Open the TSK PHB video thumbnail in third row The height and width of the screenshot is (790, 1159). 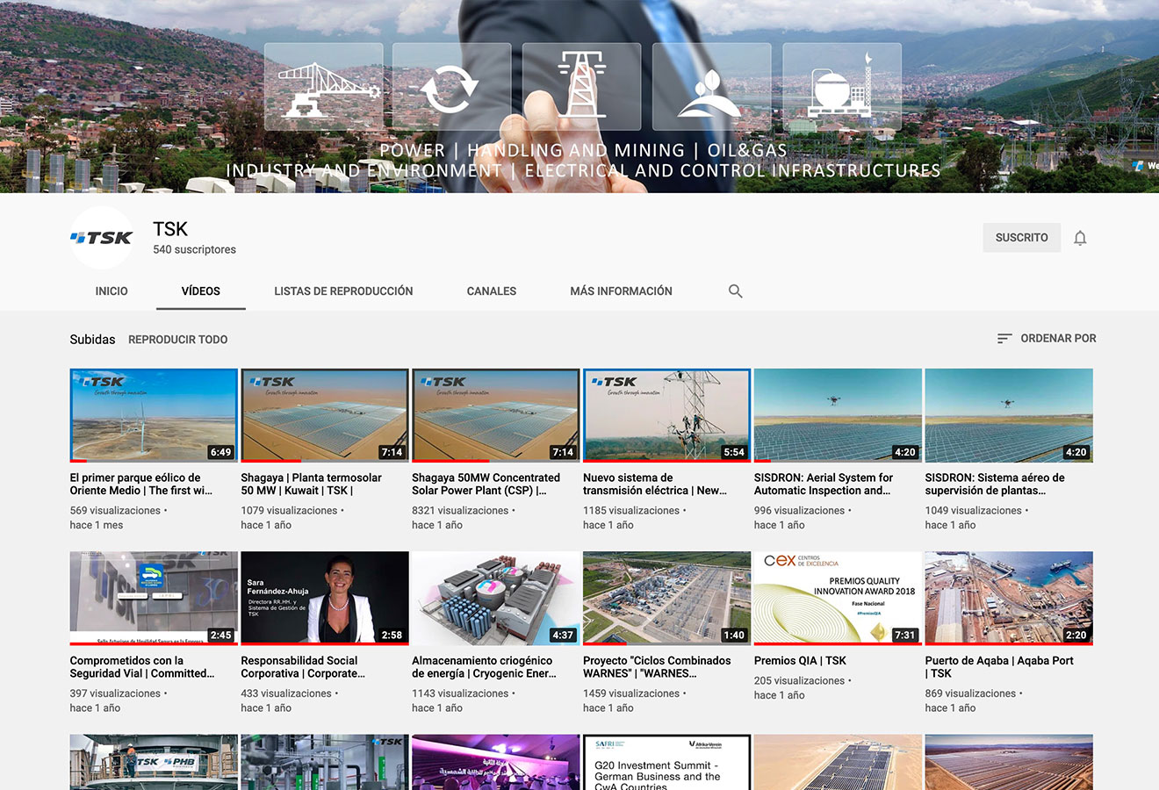pyautogui.click(x=154, y=762)
